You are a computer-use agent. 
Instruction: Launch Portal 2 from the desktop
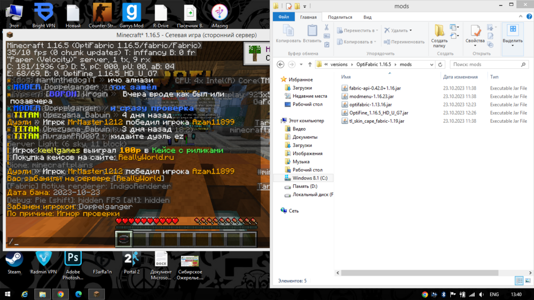131,263
